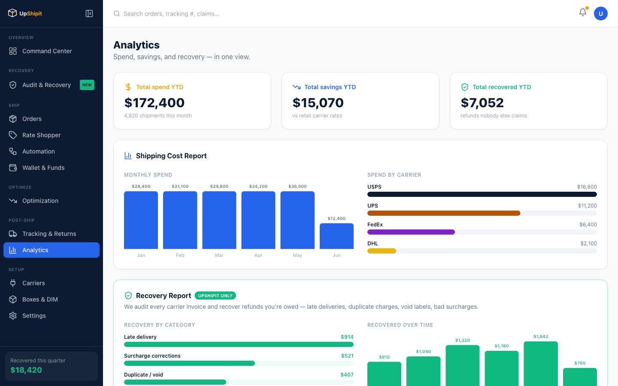618x386 pixels.
Task: Click the $7,052 total recovered value
Action: [x=482, y=103]
